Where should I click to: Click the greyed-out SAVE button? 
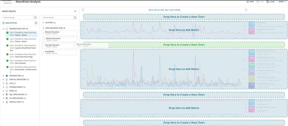260,2
